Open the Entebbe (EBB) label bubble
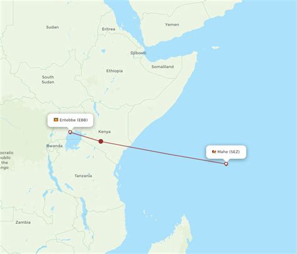The height and width of the screenshot is (254, 297). coord(70,120)
